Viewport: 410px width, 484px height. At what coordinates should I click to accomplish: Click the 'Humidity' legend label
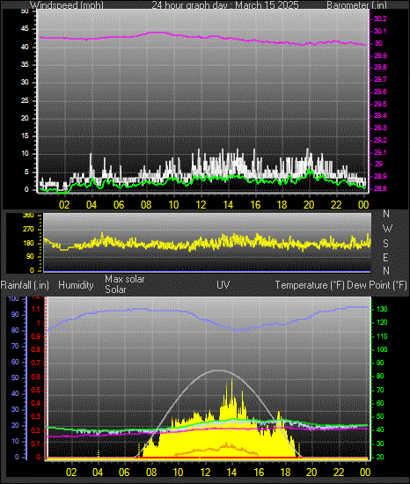pyautogui.click(x=76, y=285)
